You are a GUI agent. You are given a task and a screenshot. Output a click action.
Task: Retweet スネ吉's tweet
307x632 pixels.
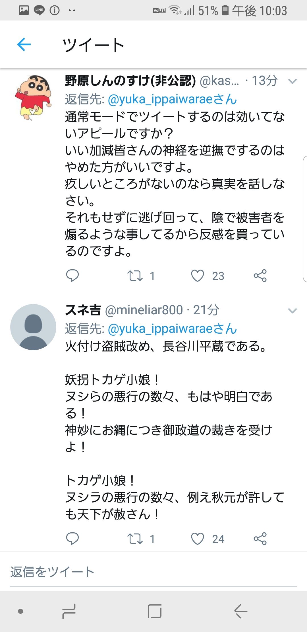click(x=135, y=539)
